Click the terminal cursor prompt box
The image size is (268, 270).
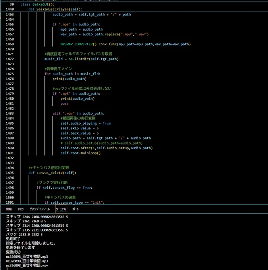tap(7, 269)
